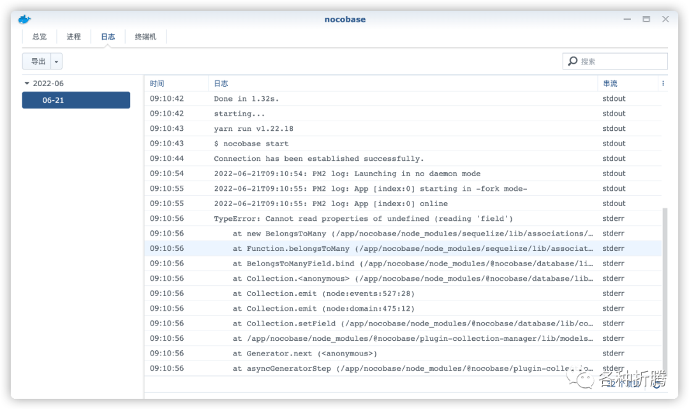Select the 日志 tab
Viewport: 689px width, 409px height.
(x=108, y=37)
